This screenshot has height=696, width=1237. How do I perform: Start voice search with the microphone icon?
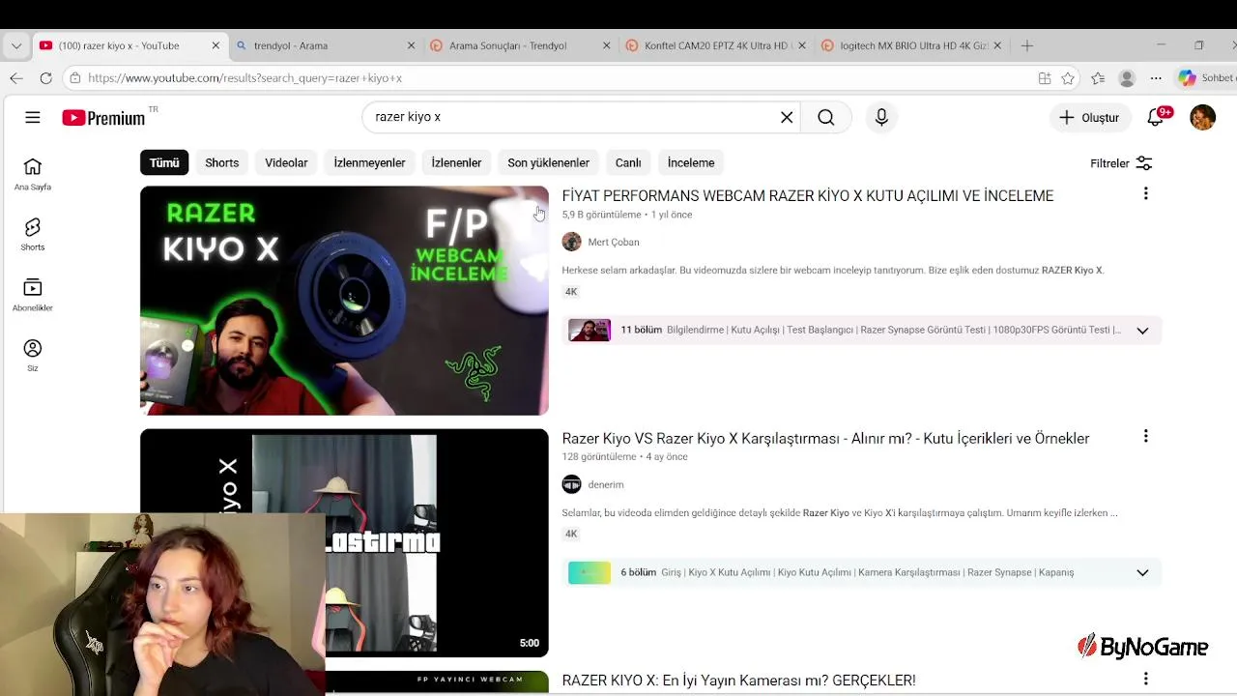coord(881,117)
